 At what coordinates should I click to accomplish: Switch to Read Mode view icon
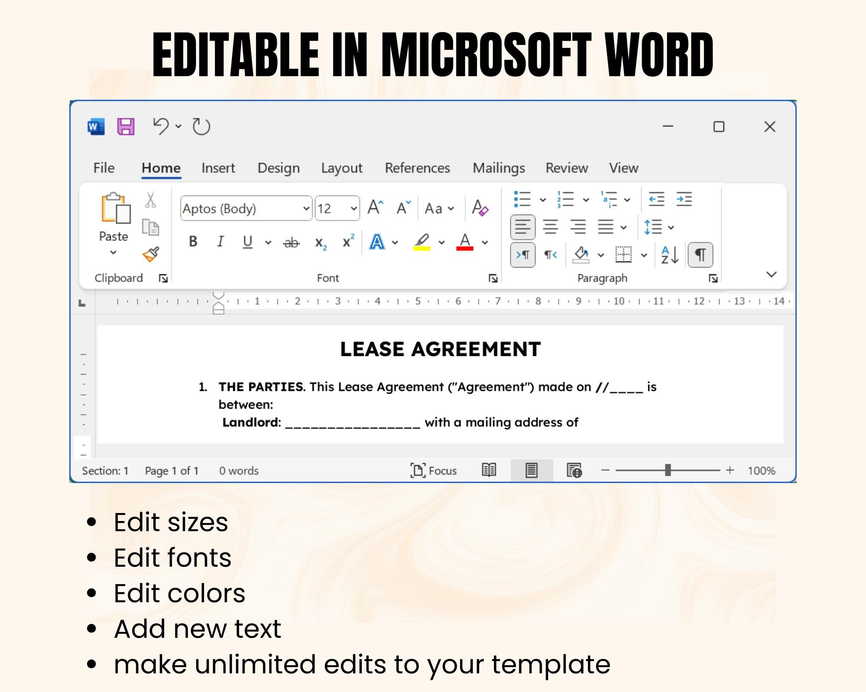489,470
